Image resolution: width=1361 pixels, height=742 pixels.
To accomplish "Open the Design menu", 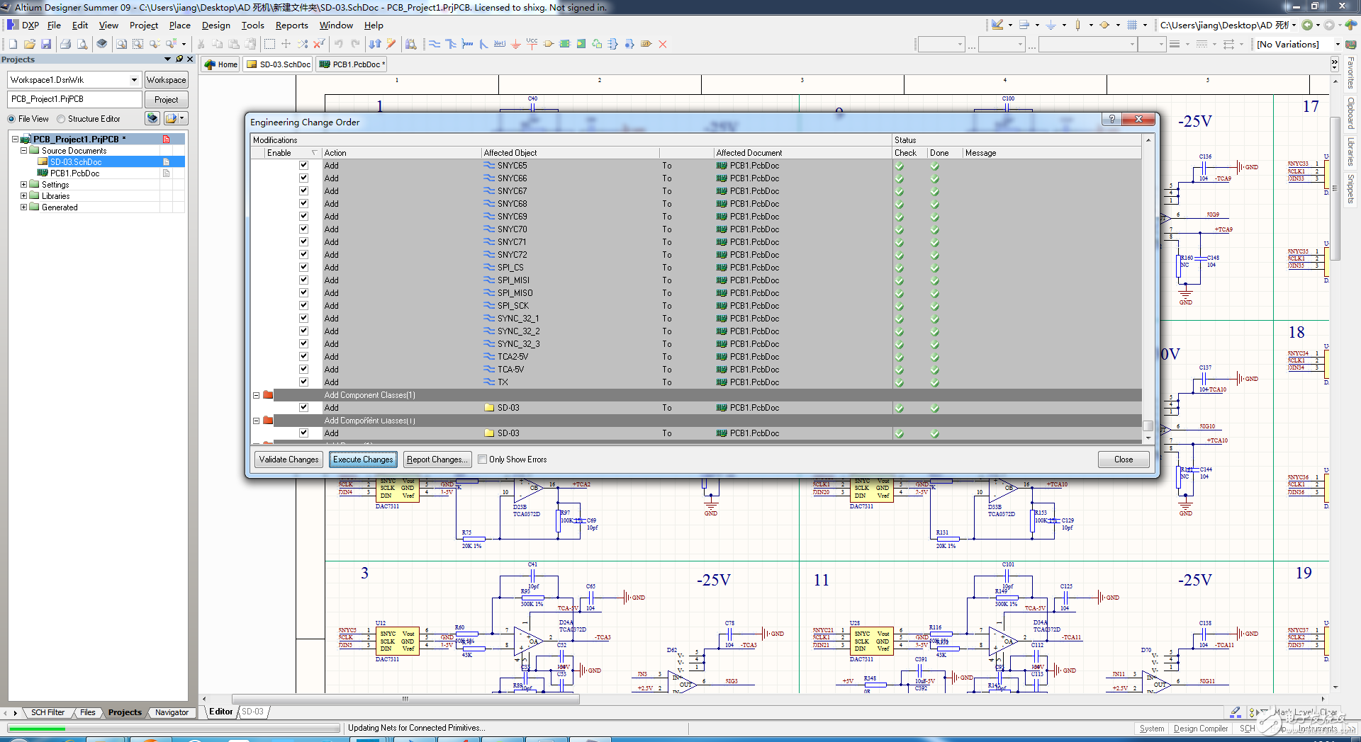I will click(x=215, y=25).
